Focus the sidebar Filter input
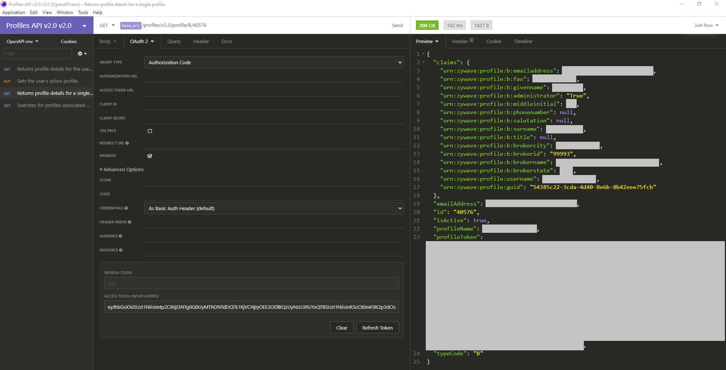 tap(37, 54)
